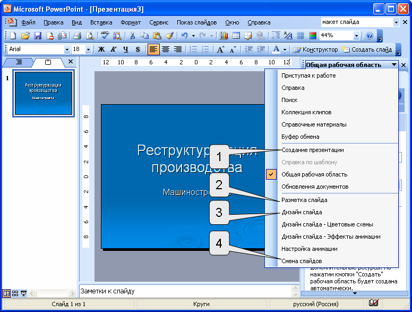This screenshot has height=312, width=412.
Task: Click the Конструктор button
Action: (315, 49)
